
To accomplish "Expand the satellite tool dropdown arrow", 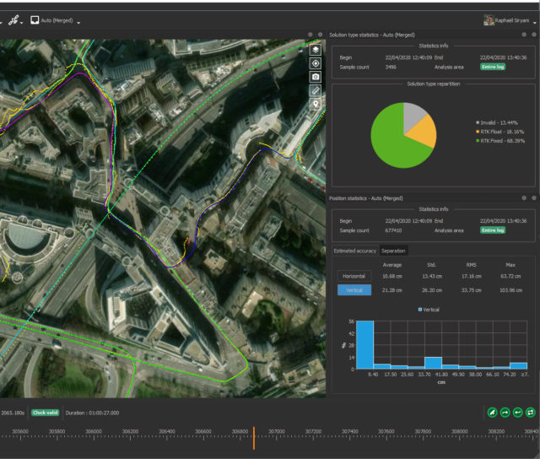I will click(x=23, y=21).
